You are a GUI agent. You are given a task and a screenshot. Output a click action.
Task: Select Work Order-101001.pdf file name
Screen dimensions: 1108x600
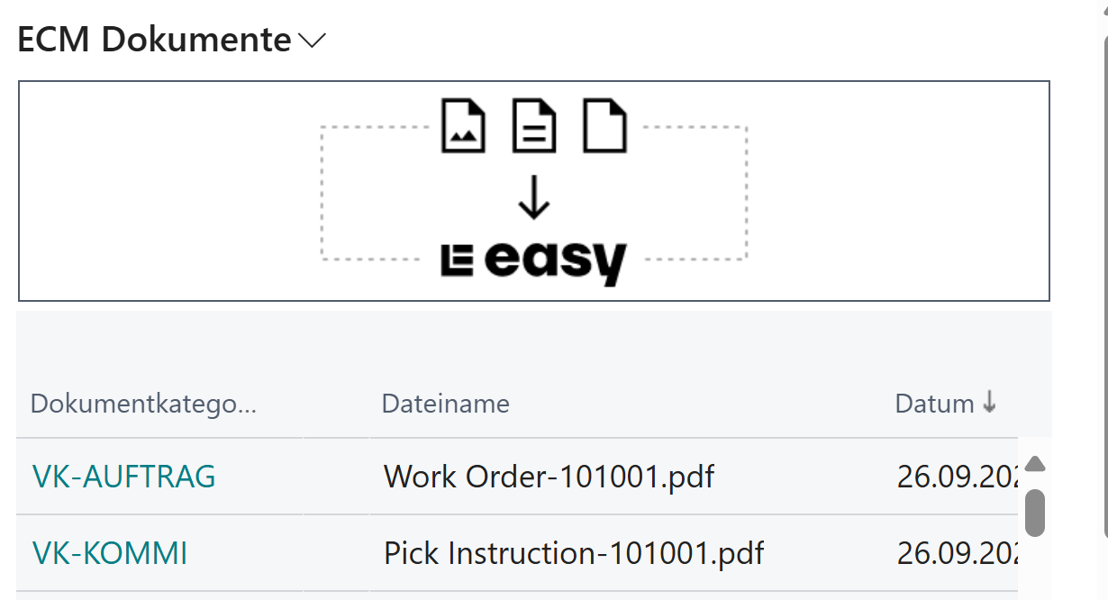(x=549, y=477)
